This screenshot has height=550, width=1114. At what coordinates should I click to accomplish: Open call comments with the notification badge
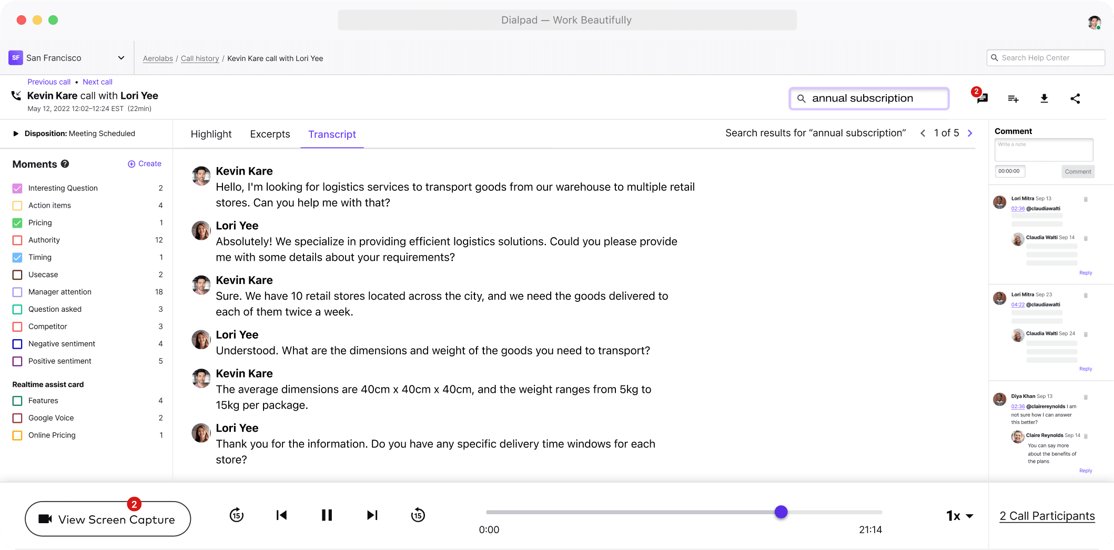click(981, 98)
